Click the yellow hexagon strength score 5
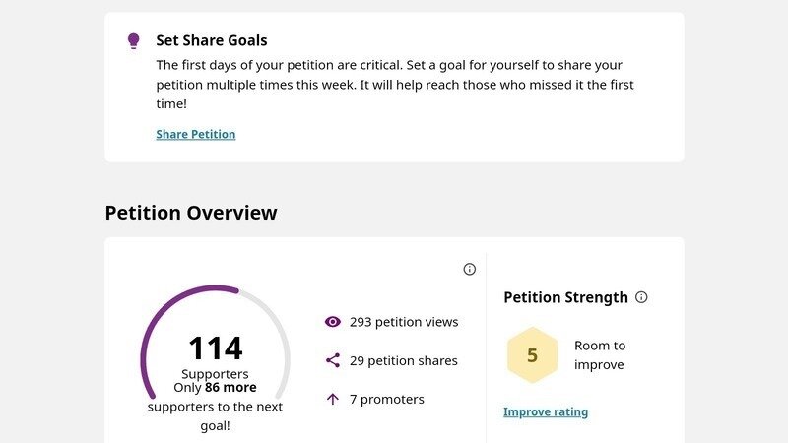 coord(532,355)
